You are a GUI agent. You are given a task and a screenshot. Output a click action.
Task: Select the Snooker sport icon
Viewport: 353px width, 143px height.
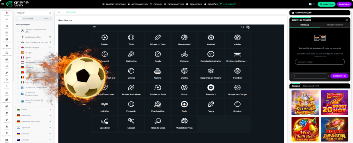click(x=237, y=104)
